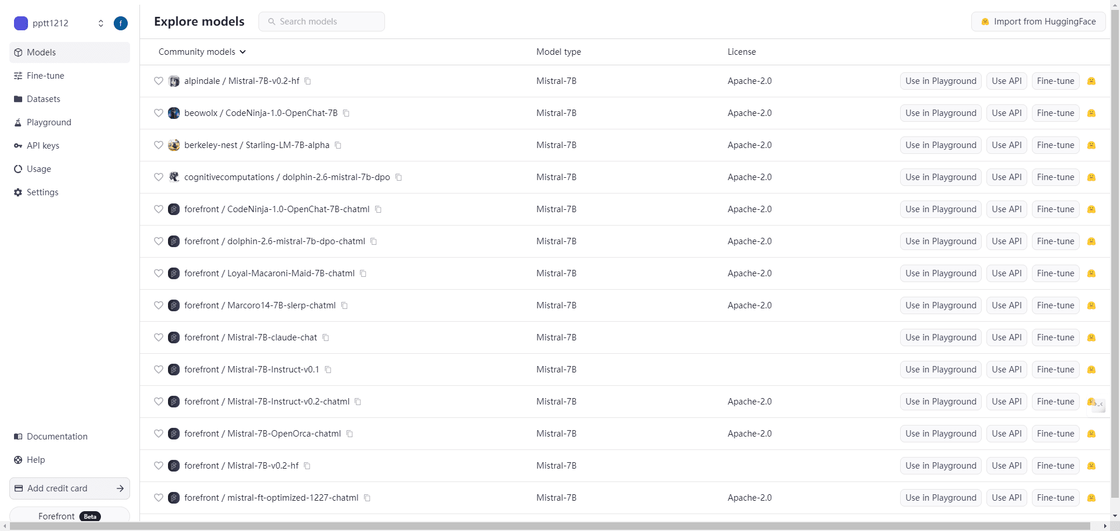Click Use API for Marcoro14-7B-slerp-chatml

point(1007,305)
